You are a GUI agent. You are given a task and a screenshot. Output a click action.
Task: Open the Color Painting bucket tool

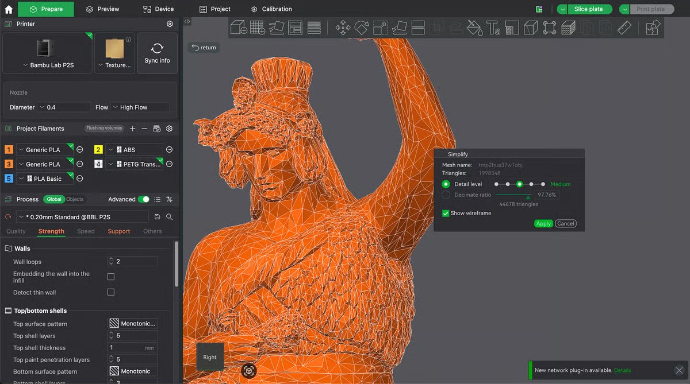(474, 28)
